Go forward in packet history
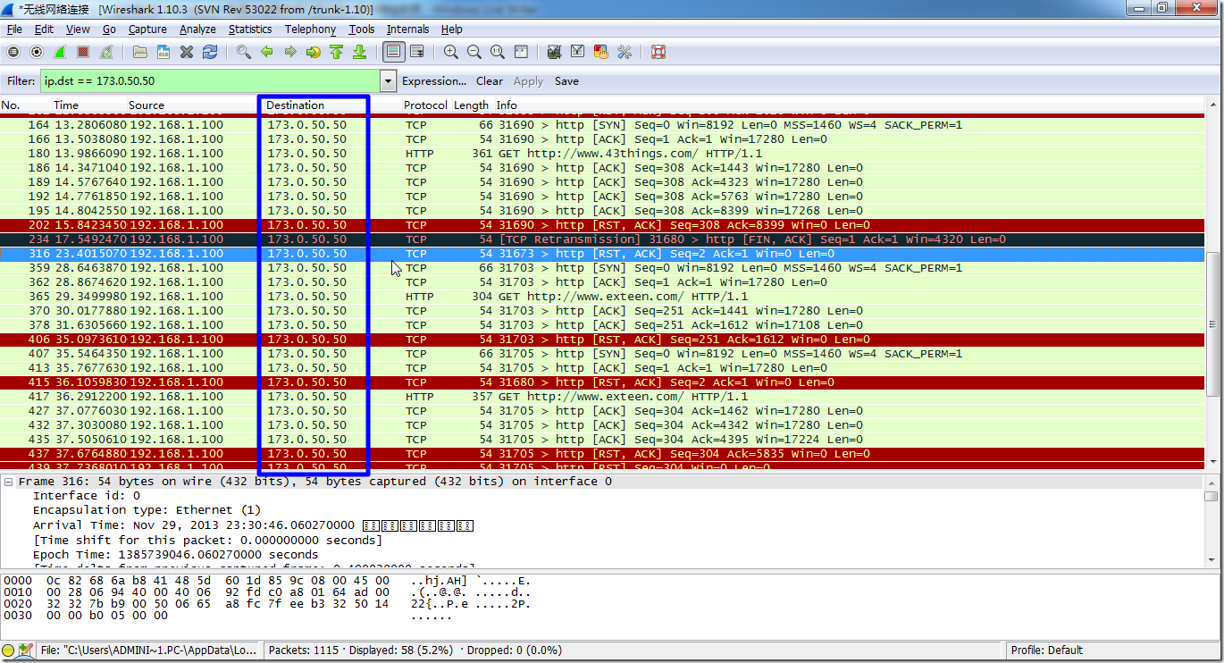Screen dimensions: 1224x663 289,53
